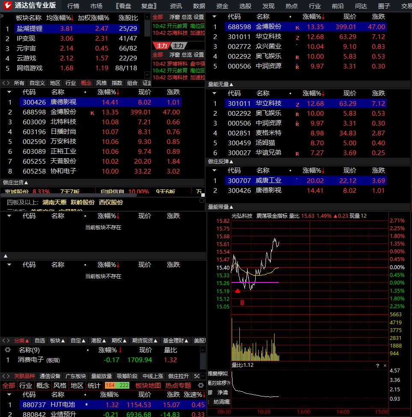Click right arrow before the 分类 tab

click(8, 340)
